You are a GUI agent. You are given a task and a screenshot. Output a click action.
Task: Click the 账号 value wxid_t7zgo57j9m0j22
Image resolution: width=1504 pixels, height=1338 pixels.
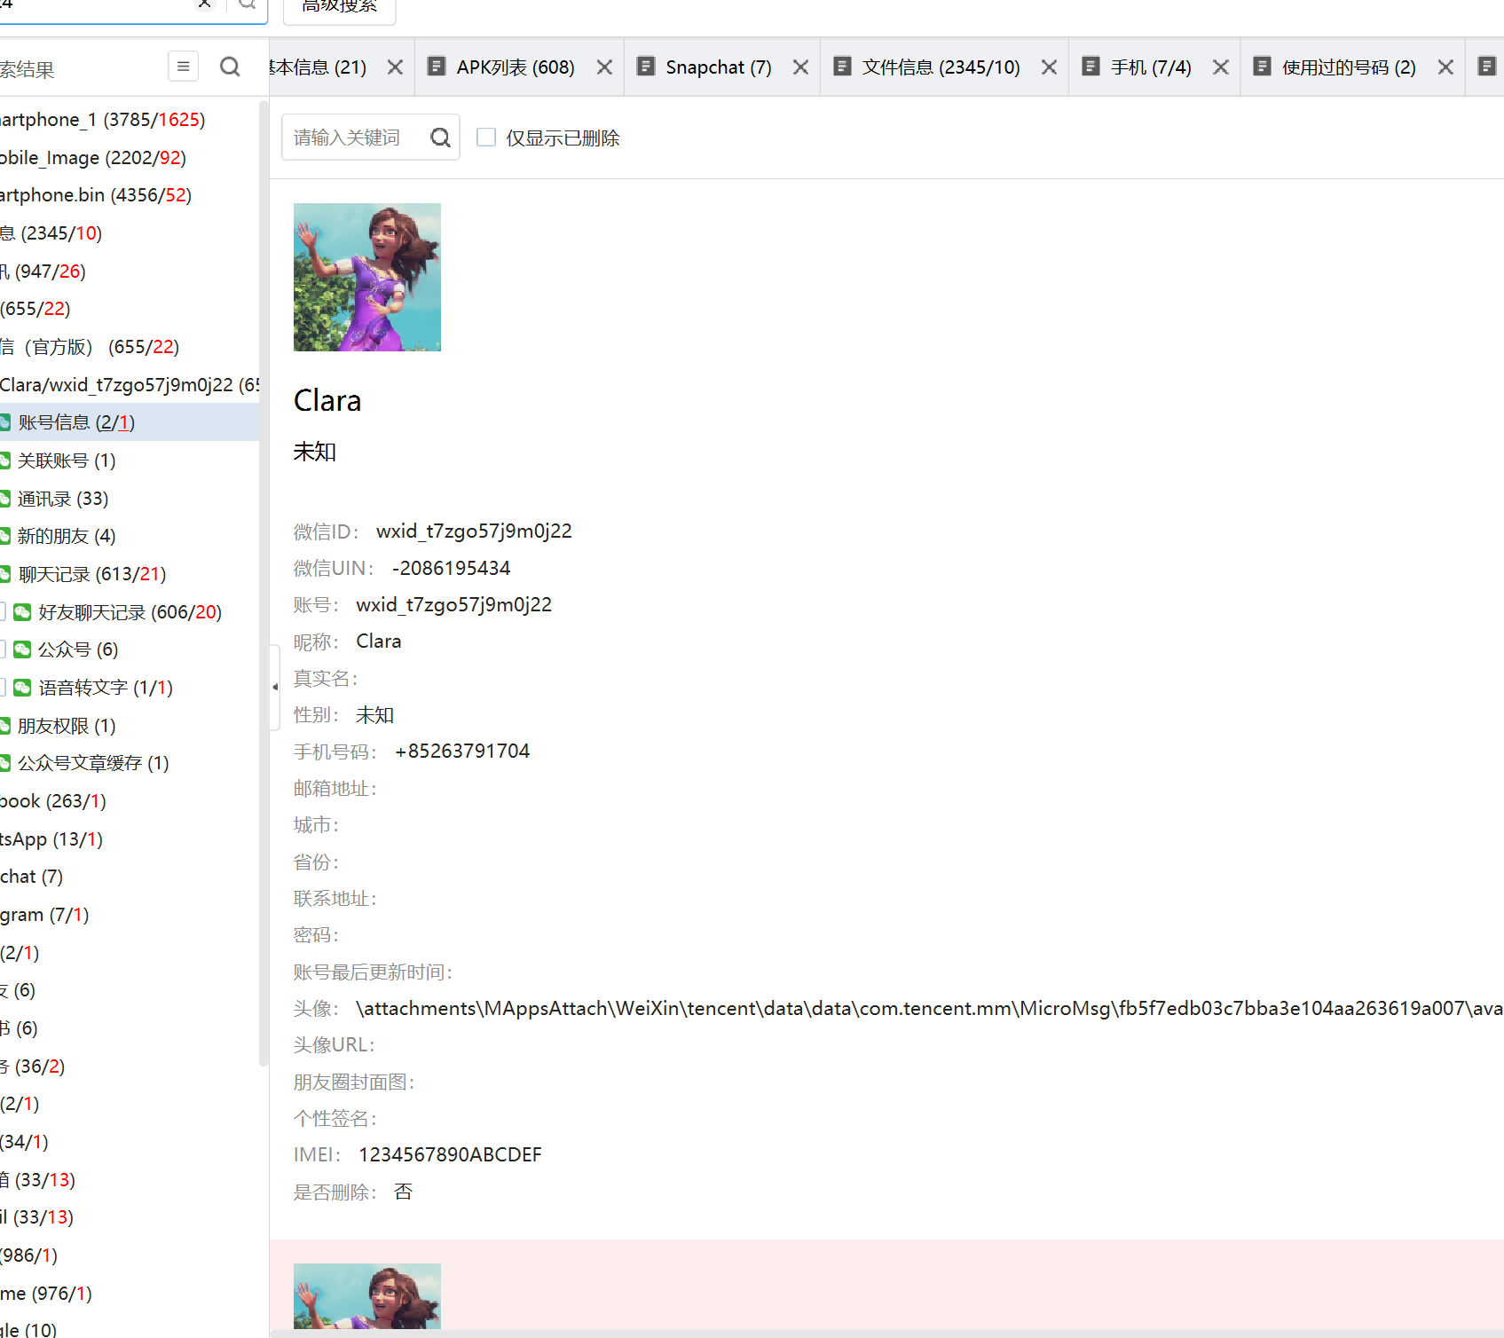tap(454, 605)
